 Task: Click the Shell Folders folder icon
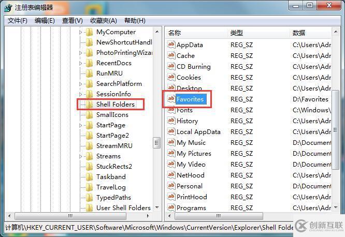[89, 105]
